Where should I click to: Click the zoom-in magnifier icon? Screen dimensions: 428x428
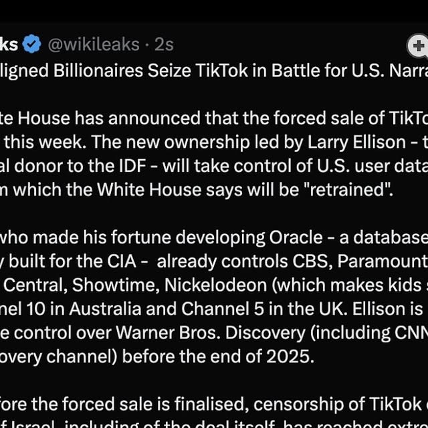pyautogui.click(x=417, y=46)
